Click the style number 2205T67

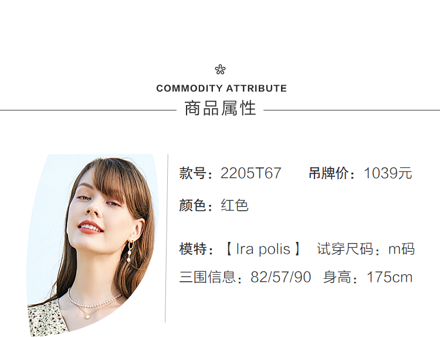tap(251, 174)
